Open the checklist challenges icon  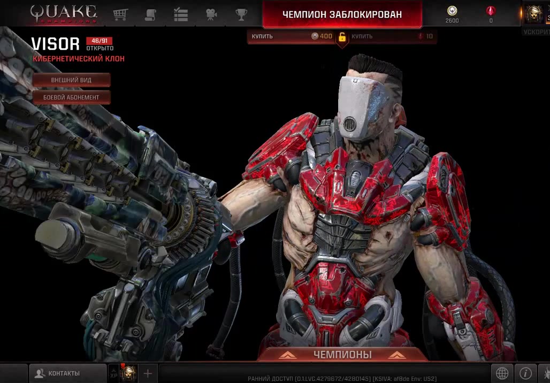pos(181,14)
